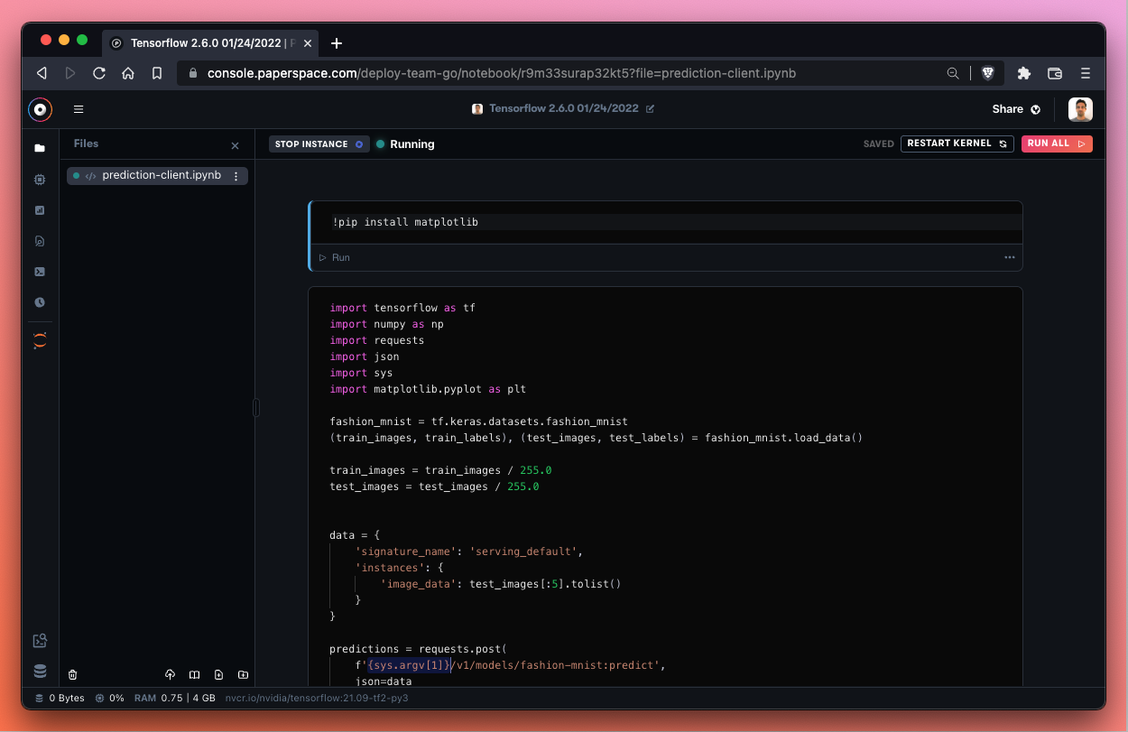
Task: Click the fashion_mnist.load_data() line
Action: (x=596, y=438)
